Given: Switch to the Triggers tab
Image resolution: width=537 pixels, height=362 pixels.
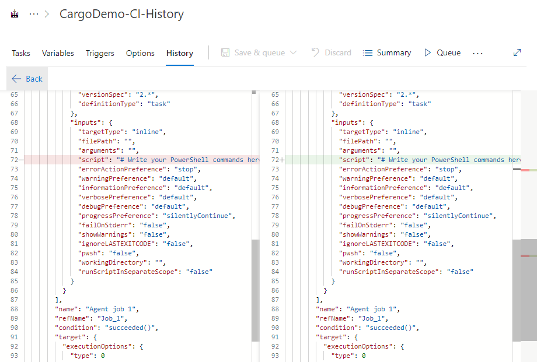Looking at the screenshot, I should [x=100, y=53].
